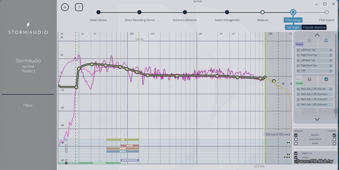Image resolution: width=339 pixels, height=170 pixels.
Task: Select Right Back Top's left radio circle
Action: click(298, 66)
